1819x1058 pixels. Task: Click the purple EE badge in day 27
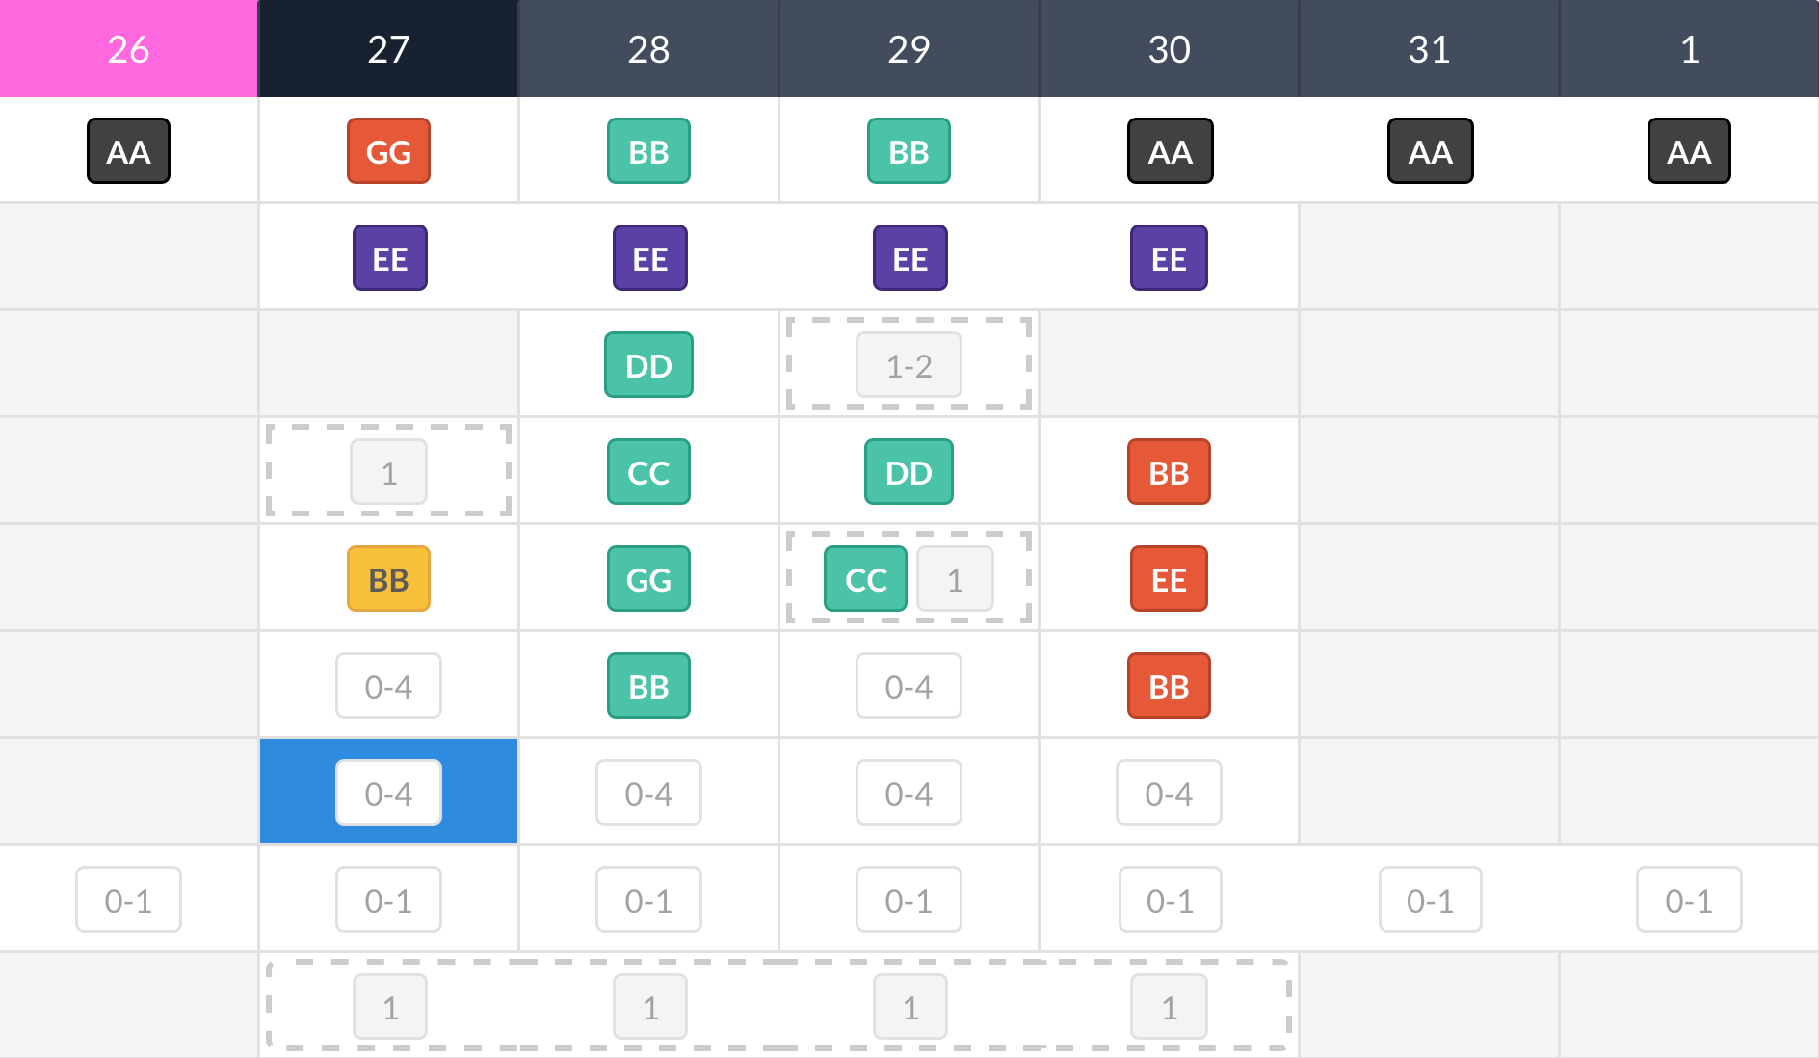pyautogui.click(x=389, y=258)
